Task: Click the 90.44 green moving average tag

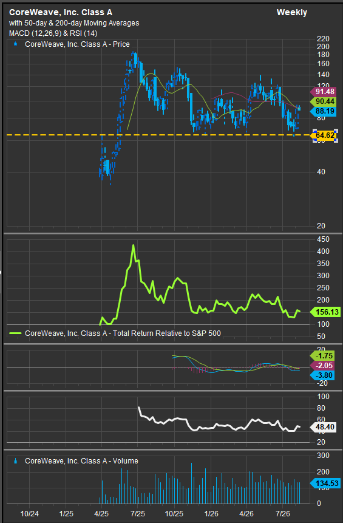Action: (324, 101)
